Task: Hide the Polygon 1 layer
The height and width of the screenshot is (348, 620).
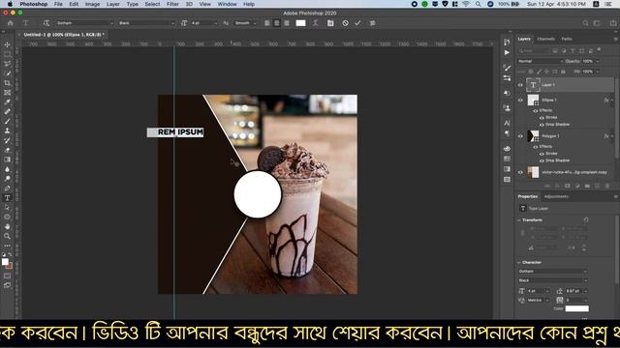Action: [x=520, y=136]
